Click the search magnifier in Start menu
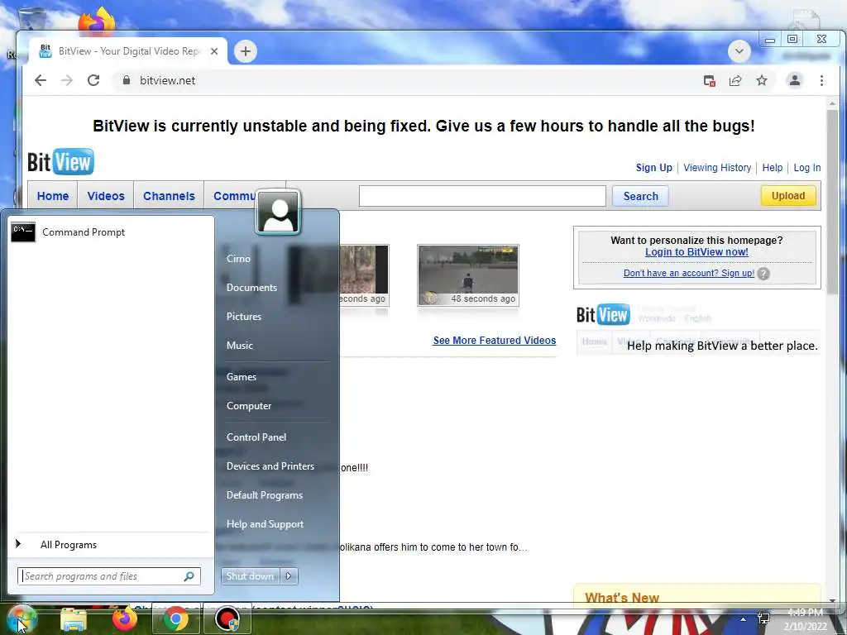 189,576
